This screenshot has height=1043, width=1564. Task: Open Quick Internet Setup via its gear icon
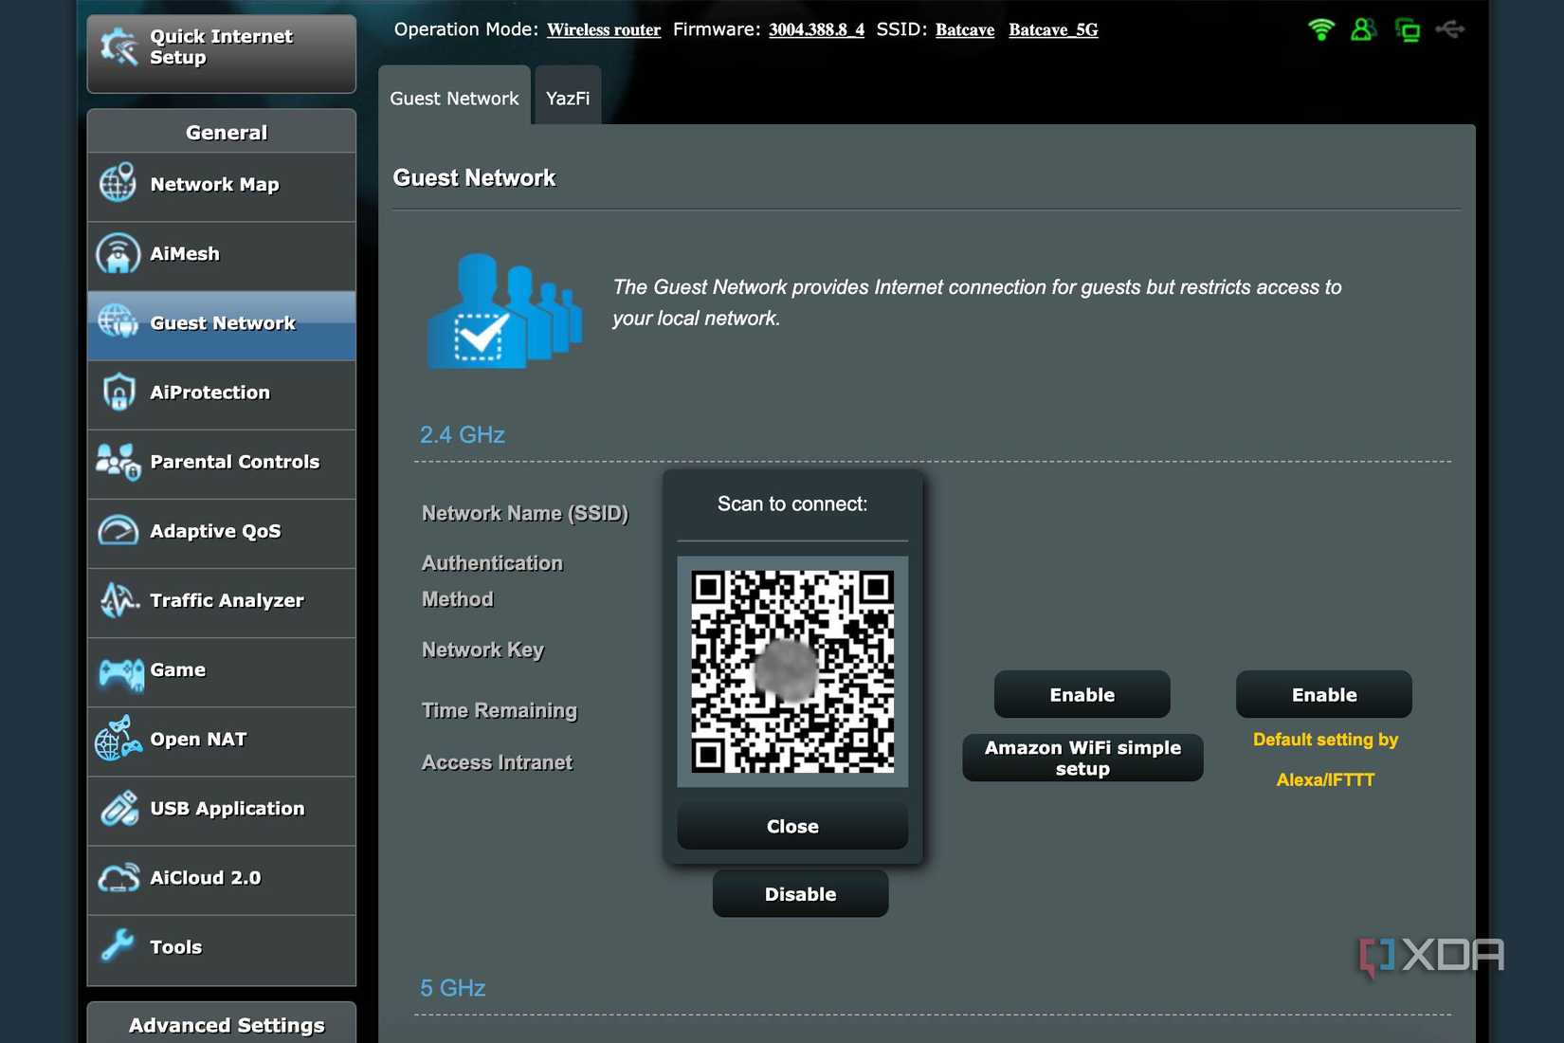pos(118,46)
